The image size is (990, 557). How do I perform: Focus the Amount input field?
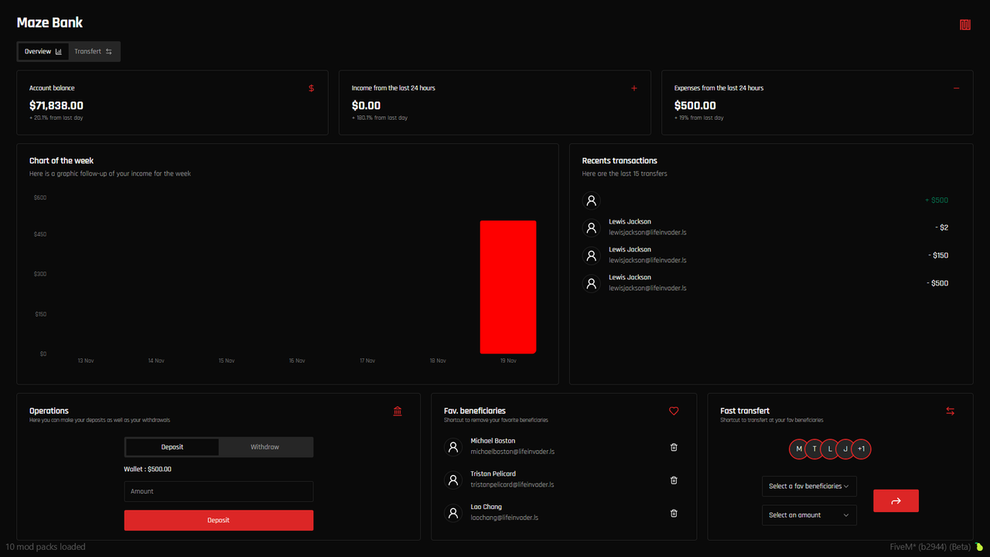(x=219, y=491)
